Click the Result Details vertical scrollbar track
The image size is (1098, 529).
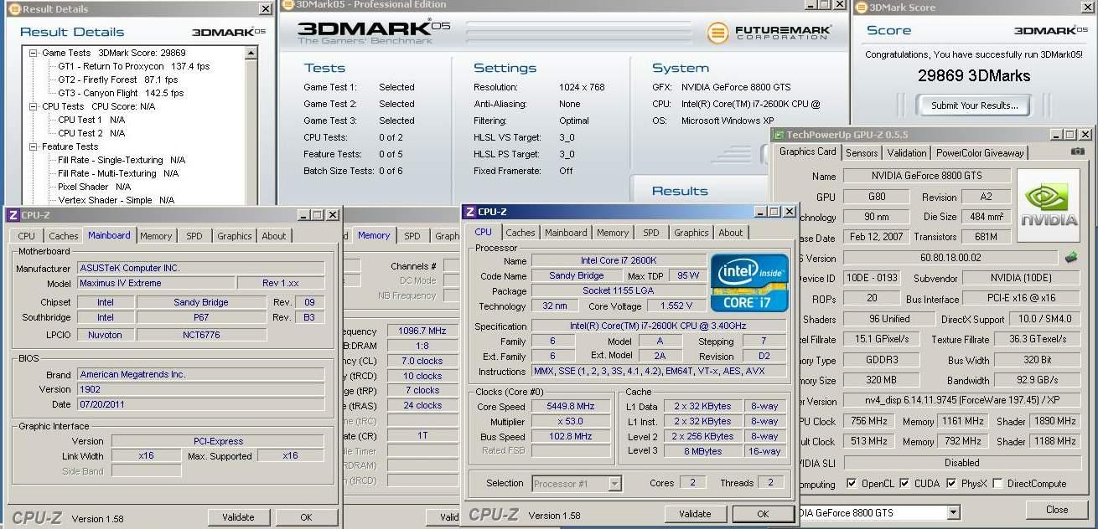tap(252, 132)
